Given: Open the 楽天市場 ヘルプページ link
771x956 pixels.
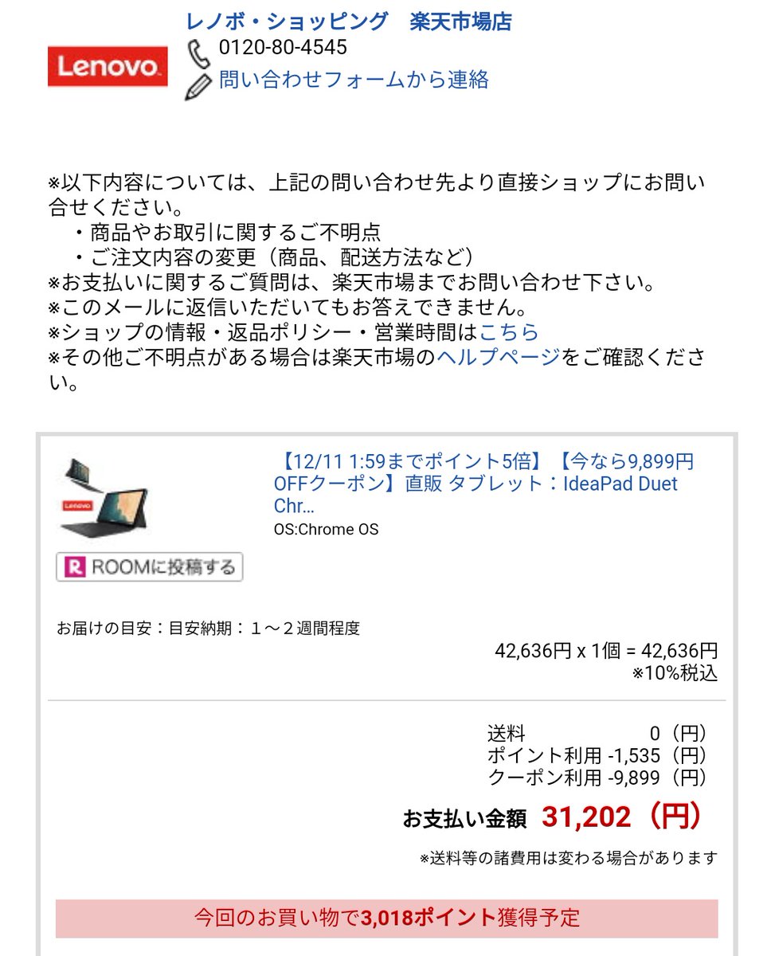Looking at the screenshot, I should click(499, 358).
